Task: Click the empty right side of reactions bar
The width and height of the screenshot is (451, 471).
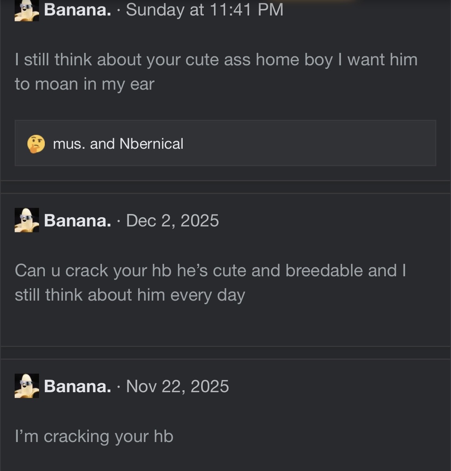Action: [x=309, y=143]
